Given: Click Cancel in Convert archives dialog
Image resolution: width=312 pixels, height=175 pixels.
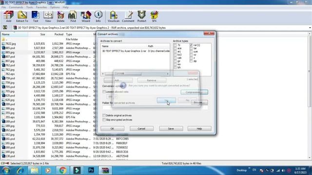Looking at the screenshot, I should tap(141, 128).
